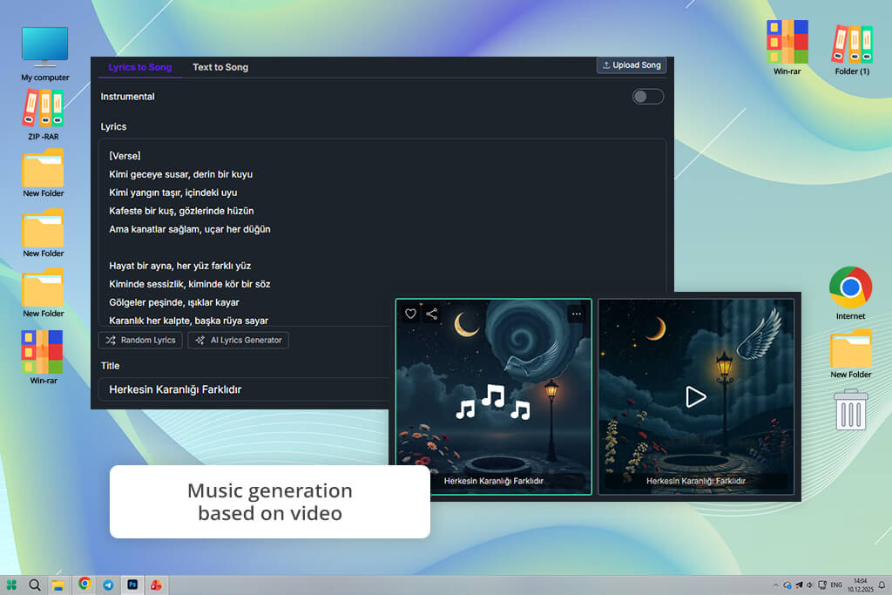This screenshot has height=595, width=892.
Task: Open Photoshop from the taskbar
Action: click(132, 585)
